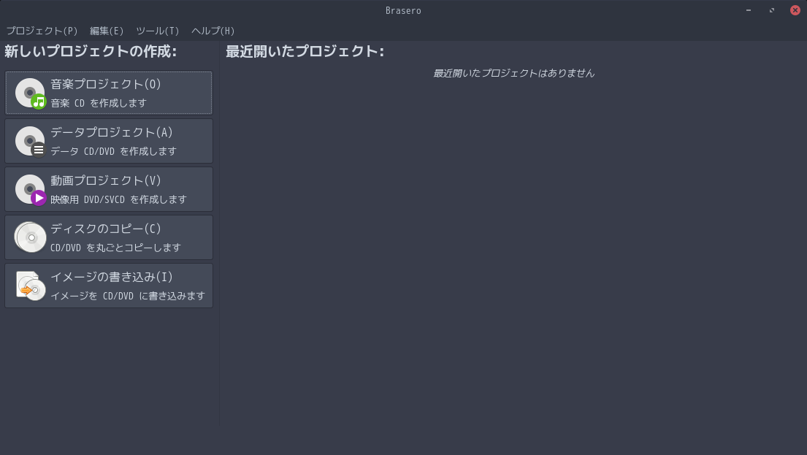Open the 編集(E) menu
Screen dimensions: 807x455
(x=107, y=31)
